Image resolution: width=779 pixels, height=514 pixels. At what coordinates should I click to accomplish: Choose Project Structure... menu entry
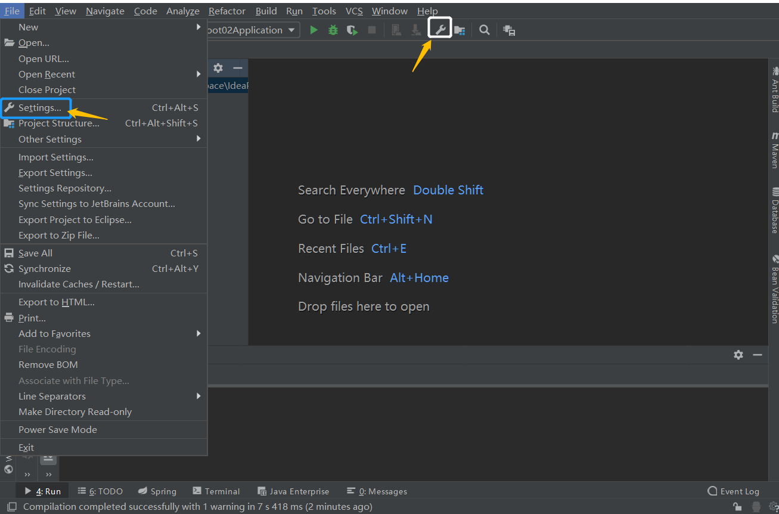[104, 123]
